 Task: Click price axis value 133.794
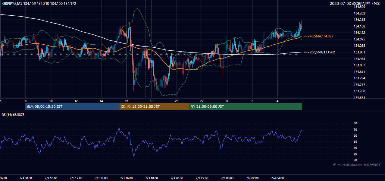(359, 78)
